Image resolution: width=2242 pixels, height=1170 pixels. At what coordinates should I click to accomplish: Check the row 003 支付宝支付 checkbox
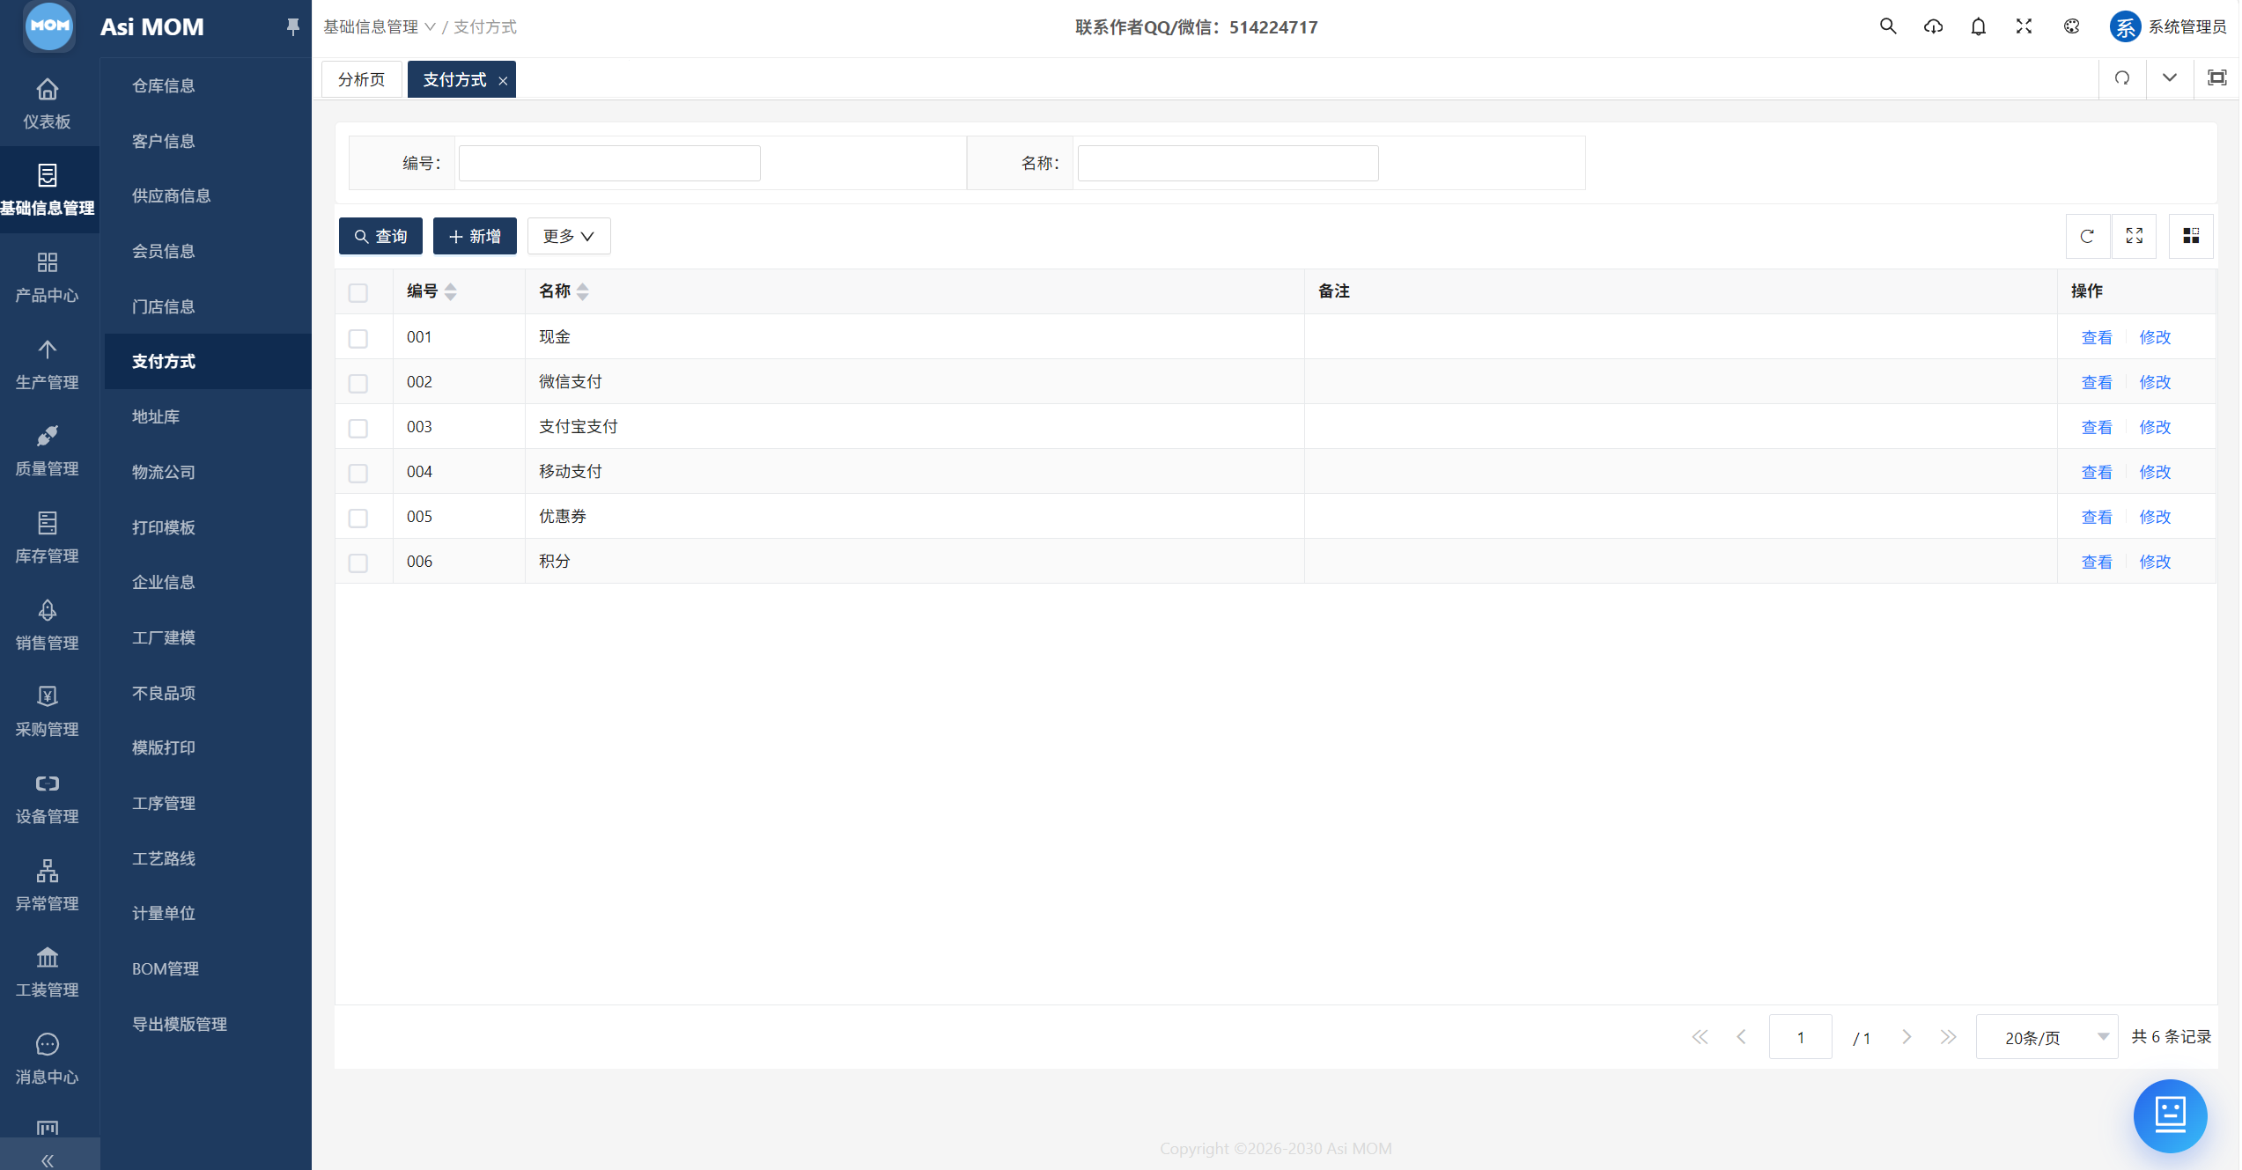coord(358,428)
